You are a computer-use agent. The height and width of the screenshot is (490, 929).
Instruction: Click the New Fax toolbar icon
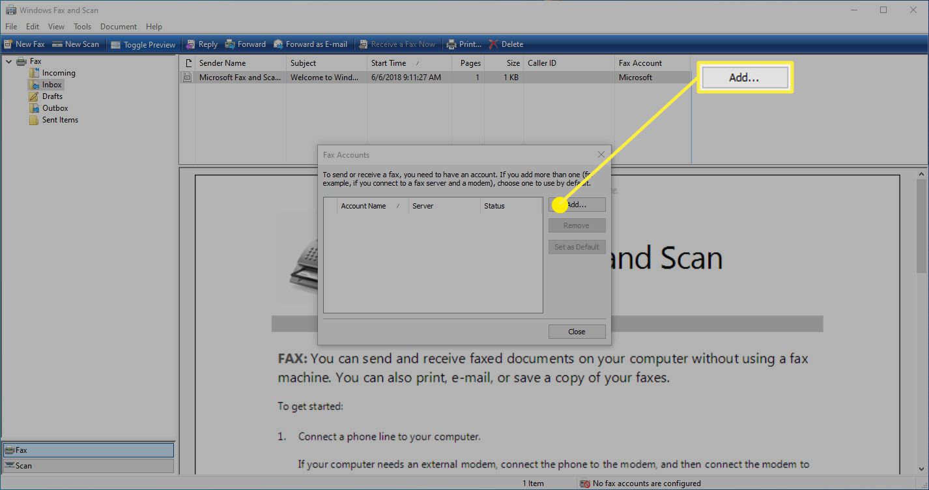click(8, 44)
